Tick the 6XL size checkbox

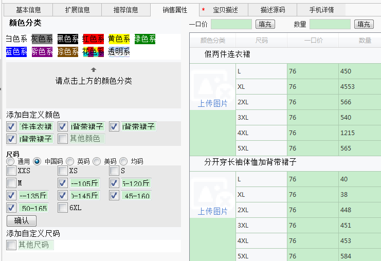[x=63, y=208]
